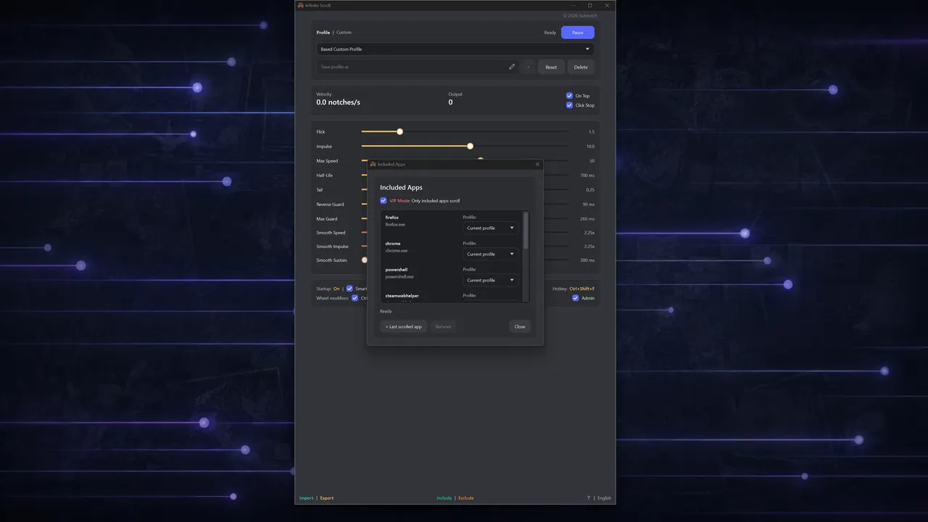Screen dimensions: 928x522
Task: Click the small plus button beside Reset
Action: point(528,67)
